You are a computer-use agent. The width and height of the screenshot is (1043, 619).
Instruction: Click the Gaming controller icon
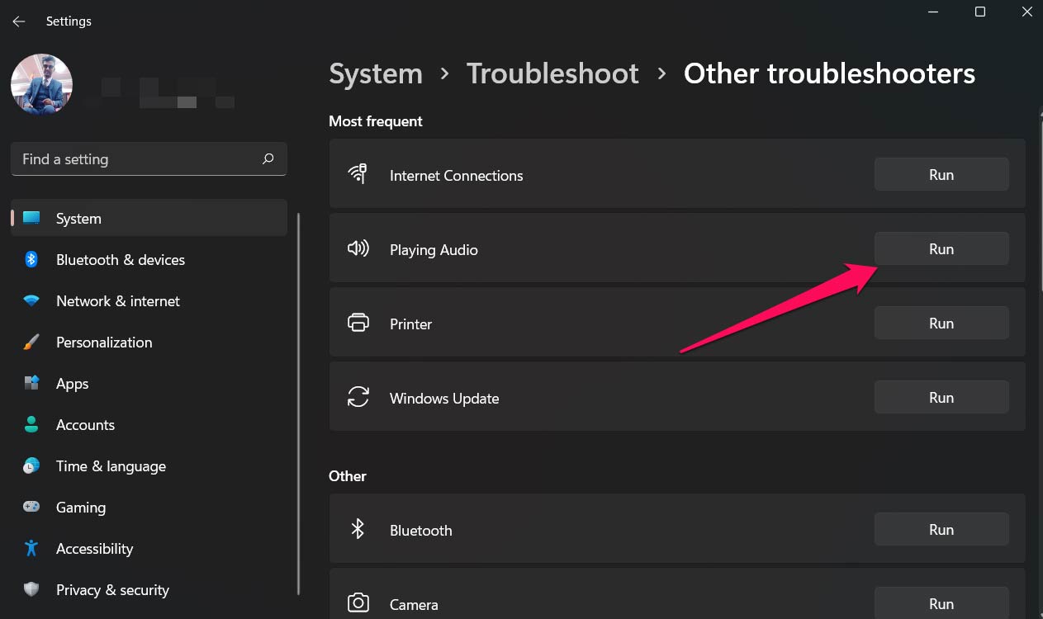pos(31,507)
